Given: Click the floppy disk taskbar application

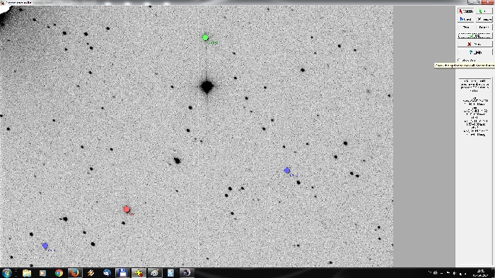Looking at the screenshot, I should (122, 272).
